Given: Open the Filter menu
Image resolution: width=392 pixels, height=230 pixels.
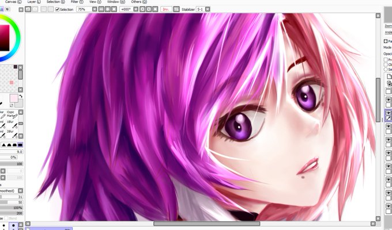Looking at the screenshot, I should (77, 2).
